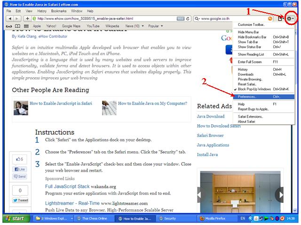Screen dimensions: 301x225
Task: Choose Reset Safari menu entry
Action: [264, 84]
